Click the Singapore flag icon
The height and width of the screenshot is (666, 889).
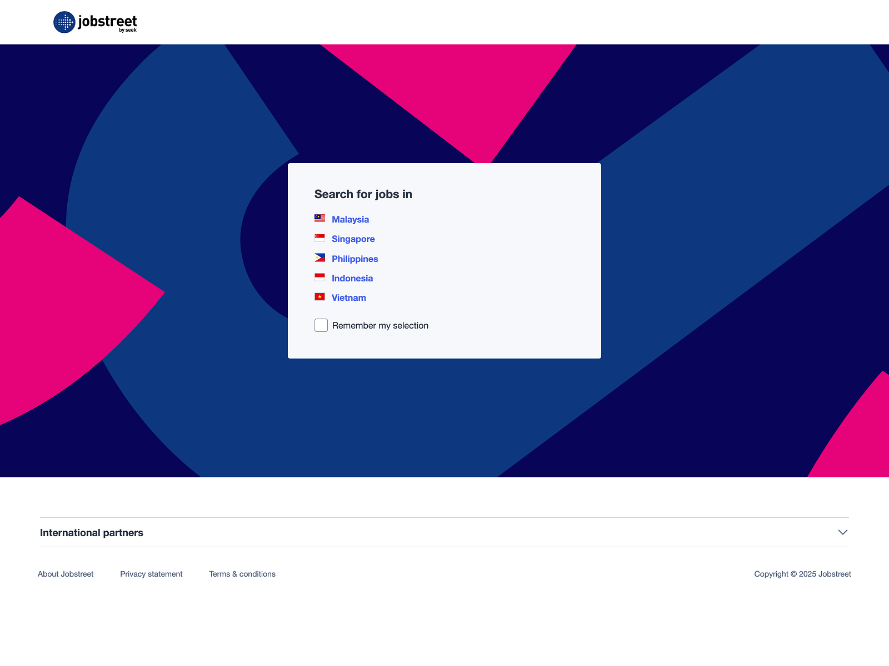coord(319,238)
